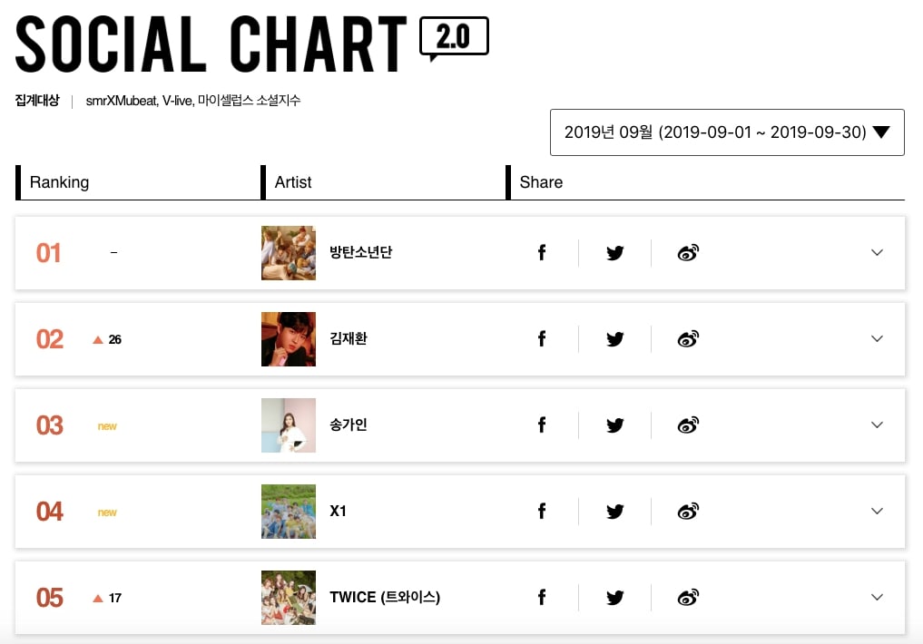Expand the rank 04 X1 row

pyautogui.click(x=877, y=511)
